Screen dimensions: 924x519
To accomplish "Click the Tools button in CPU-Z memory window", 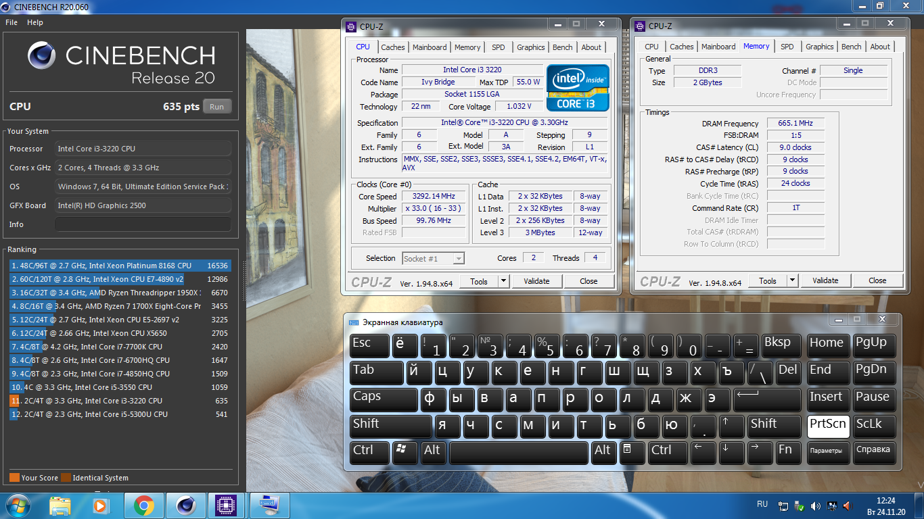I will [768, 280].
